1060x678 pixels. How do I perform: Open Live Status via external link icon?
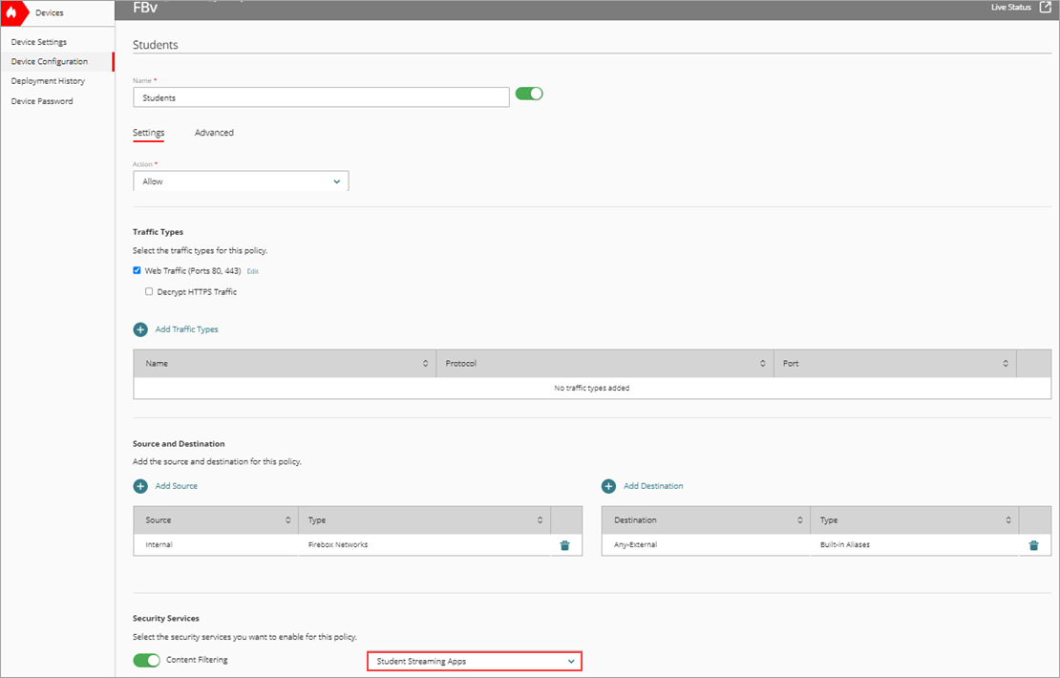point(1048,7)
